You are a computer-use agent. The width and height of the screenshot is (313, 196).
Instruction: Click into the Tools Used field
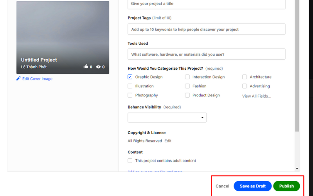[207, 54]
